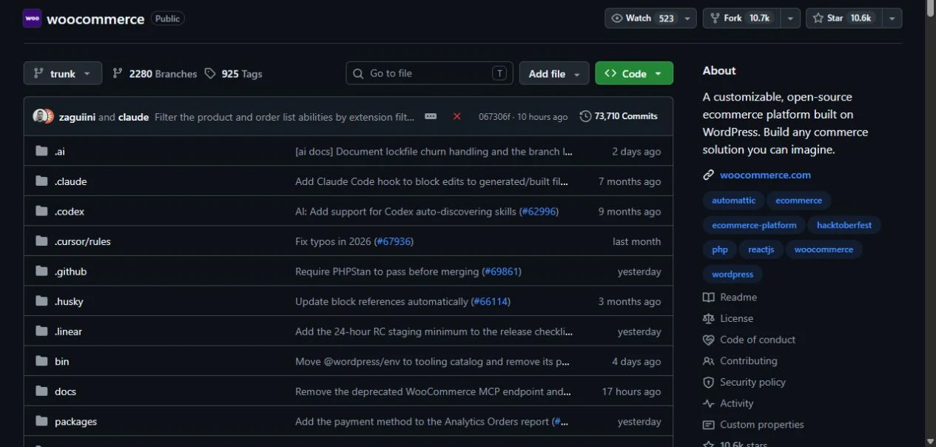Open the License link with scale icon
The width and height of the screenshot is (936, 447).
coord(728,318)
